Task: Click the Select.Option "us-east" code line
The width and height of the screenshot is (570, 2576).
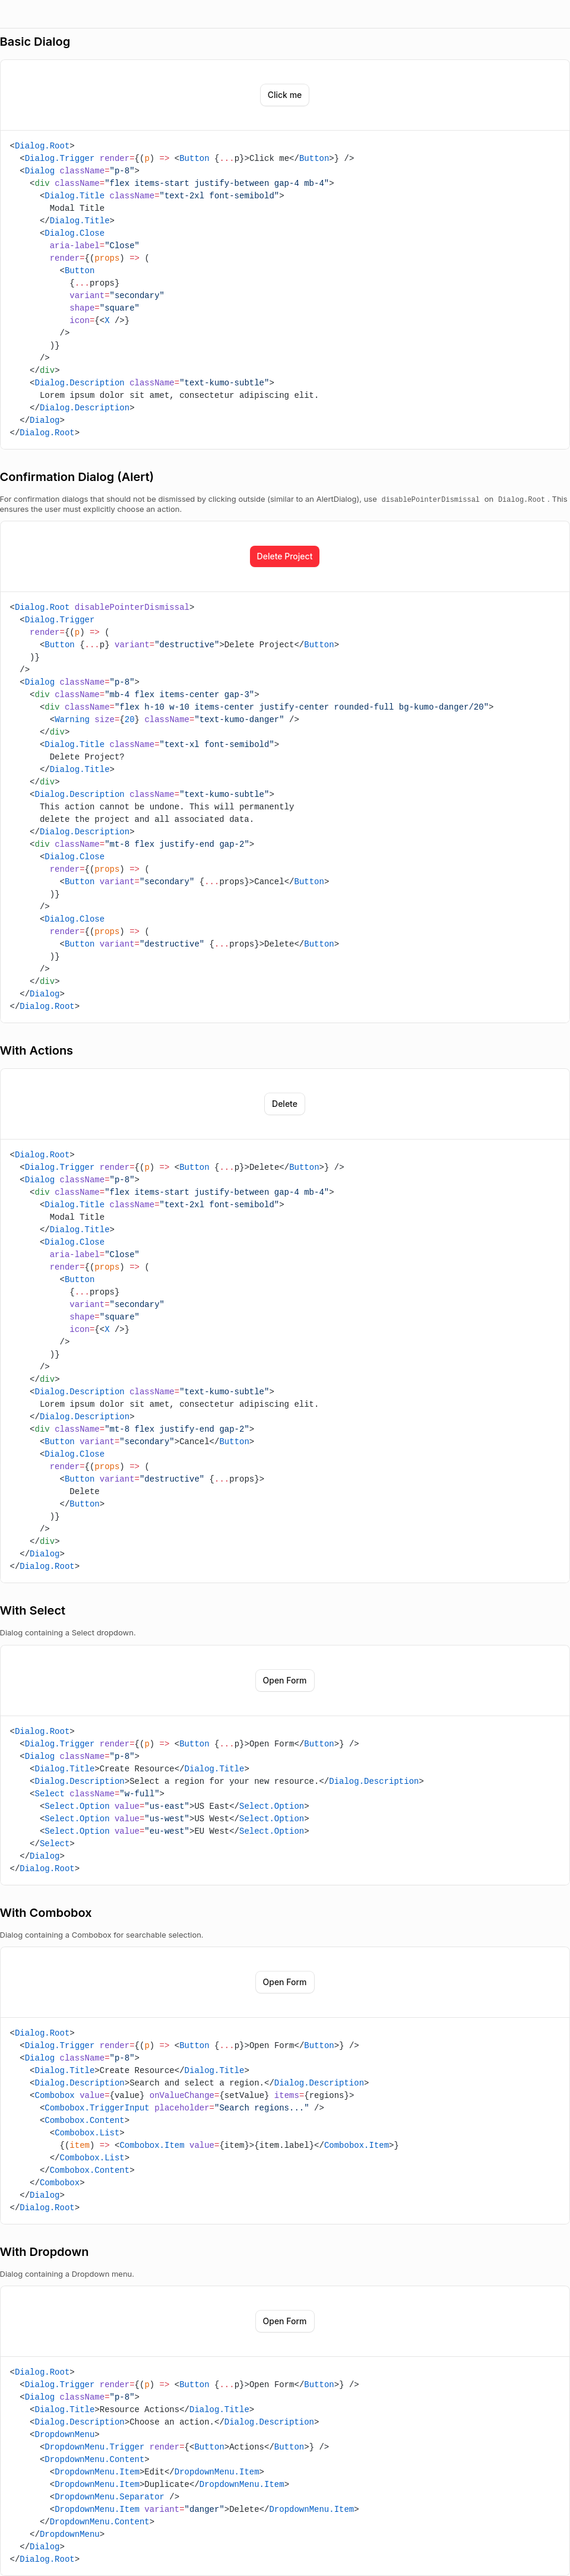Action: point(174,1806)
